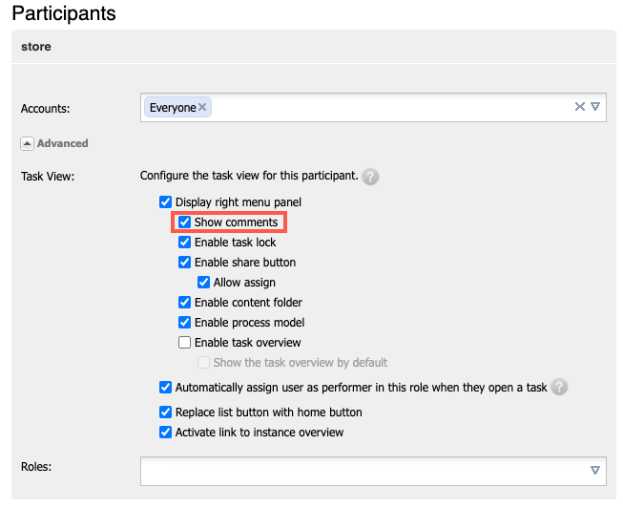This screenshot has height=508, width=623.
Task: Toggle Replace list button with home button
Action: pyautogui.click(x=165, y=413)
